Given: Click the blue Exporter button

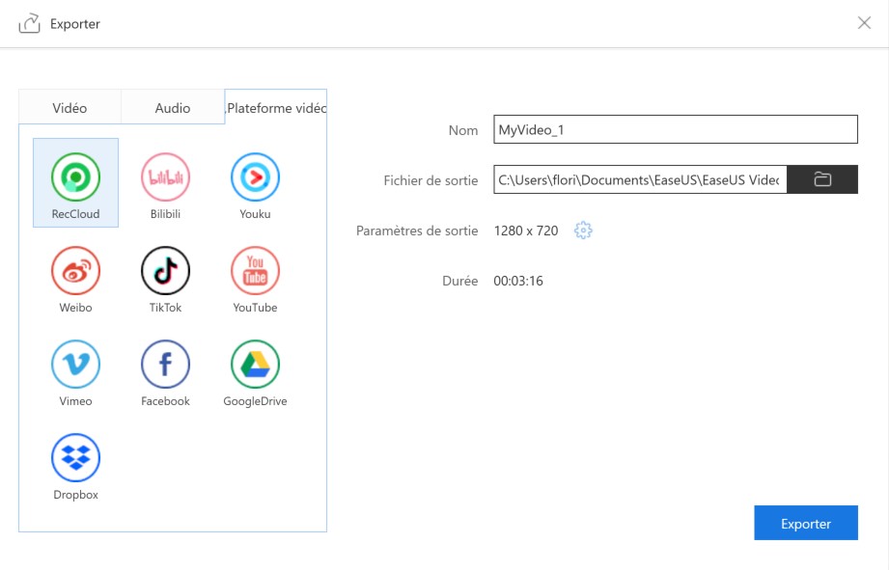Looking at the screenshot, I should coord(805,524).
